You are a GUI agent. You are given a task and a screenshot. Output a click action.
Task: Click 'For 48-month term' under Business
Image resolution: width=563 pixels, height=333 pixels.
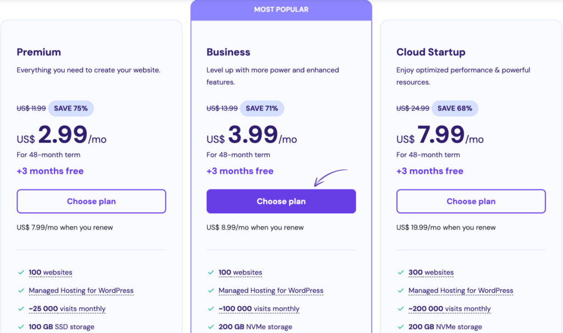tap(238, 155)
